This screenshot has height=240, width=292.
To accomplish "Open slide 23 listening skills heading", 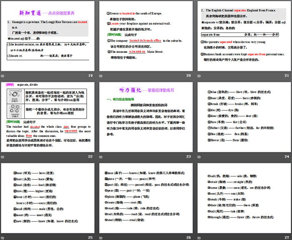I will pyautogui.click(x=146, y=117).
